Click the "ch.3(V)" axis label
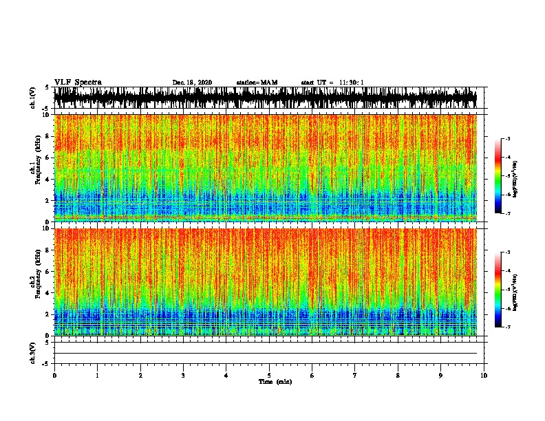The image size is (545, 421). (32, 353)
